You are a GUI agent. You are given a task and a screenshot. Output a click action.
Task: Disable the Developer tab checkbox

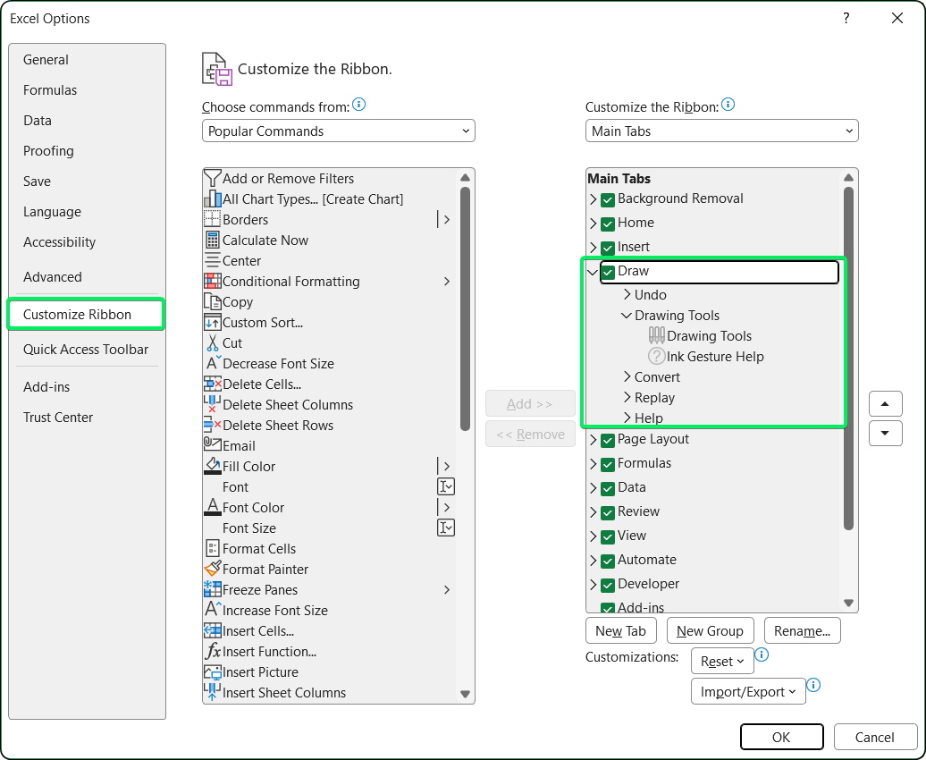click(x=609, y=584)
